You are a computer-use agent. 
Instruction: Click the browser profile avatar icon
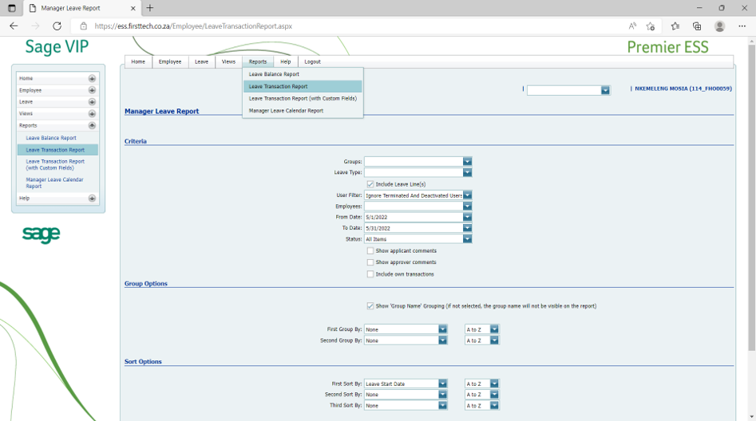tap(719, 26)
